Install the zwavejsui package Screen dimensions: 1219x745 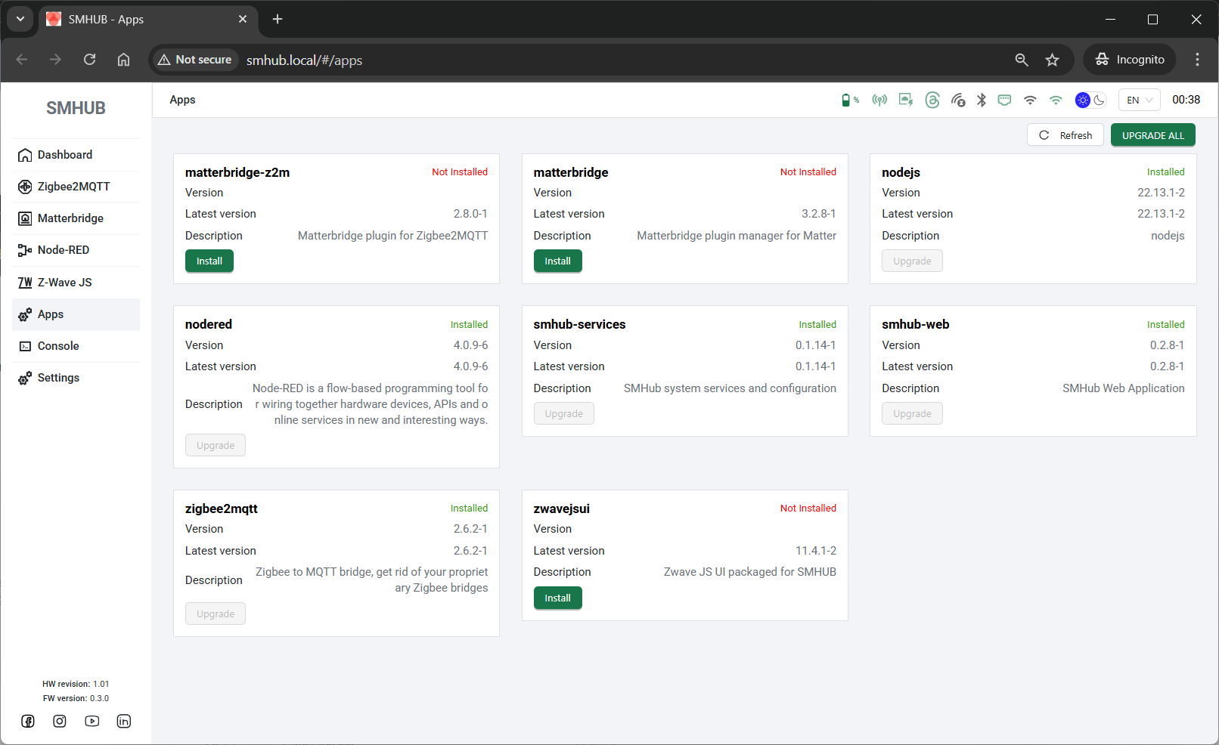coord(557,598)
